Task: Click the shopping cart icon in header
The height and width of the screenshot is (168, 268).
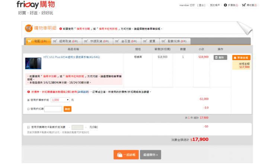Action: click(x=244, y=5)
